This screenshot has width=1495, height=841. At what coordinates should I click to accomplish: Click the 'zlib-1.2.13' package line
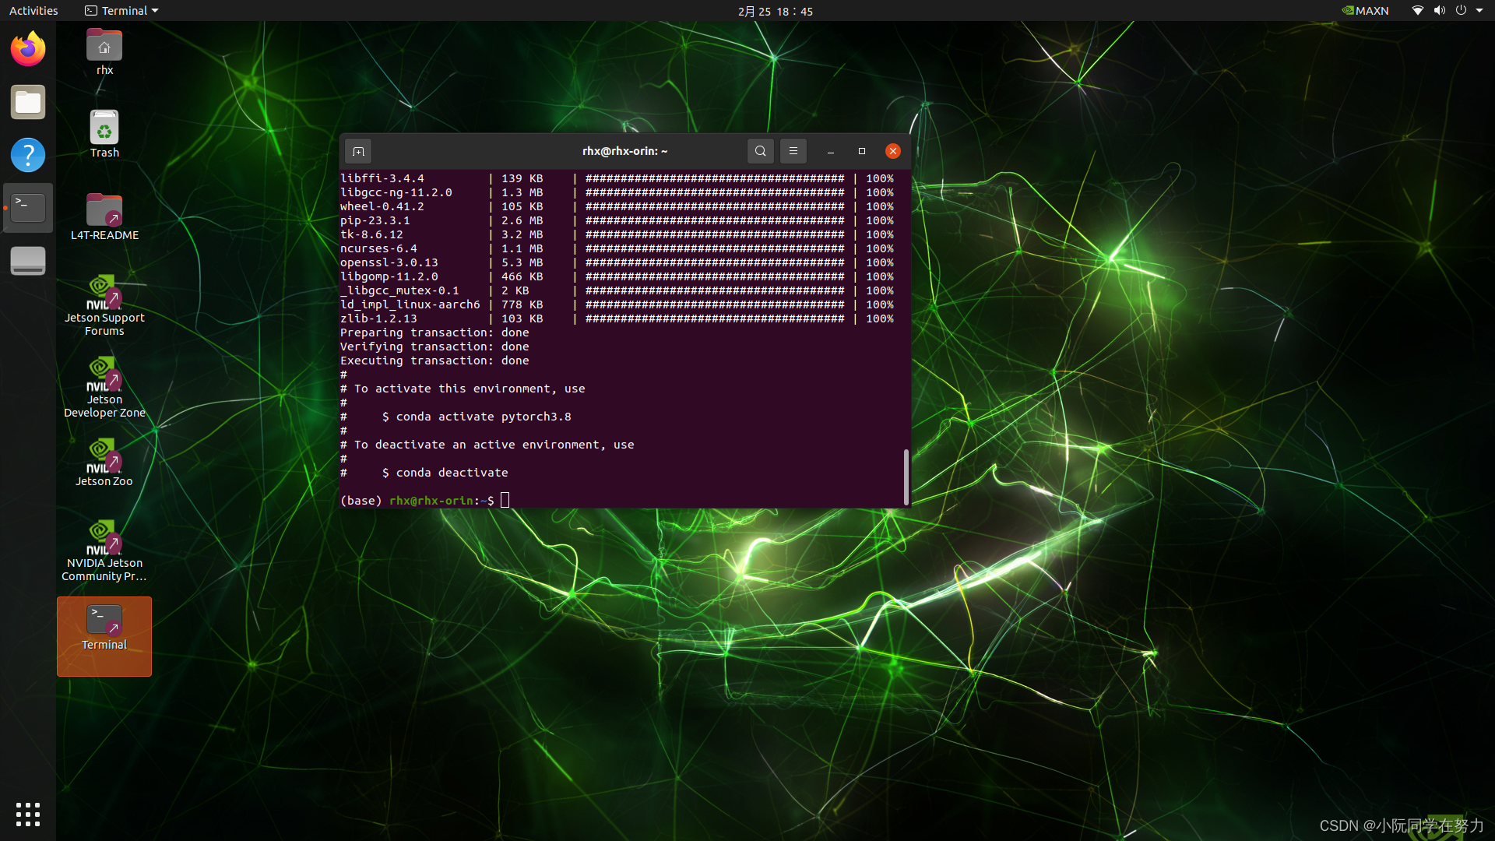tap(617, 318)
